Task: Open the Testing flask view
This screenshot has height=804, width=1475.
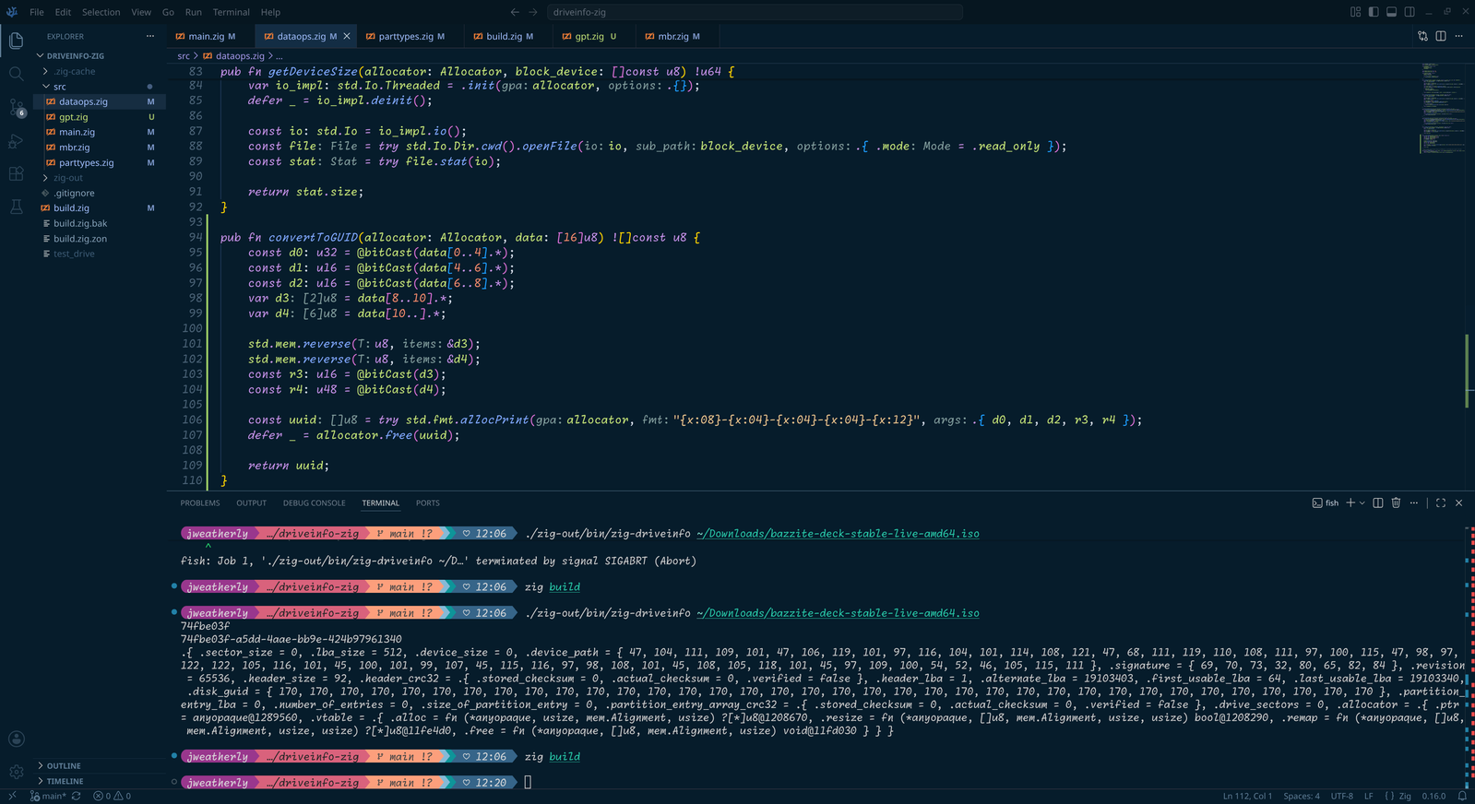Action: [16, 207]
